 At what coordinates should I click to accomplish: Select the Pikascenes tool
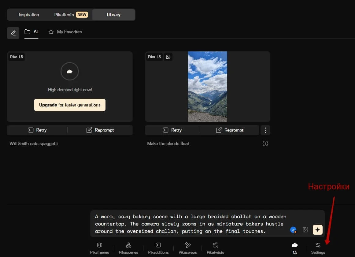click(x=128, y=248)
